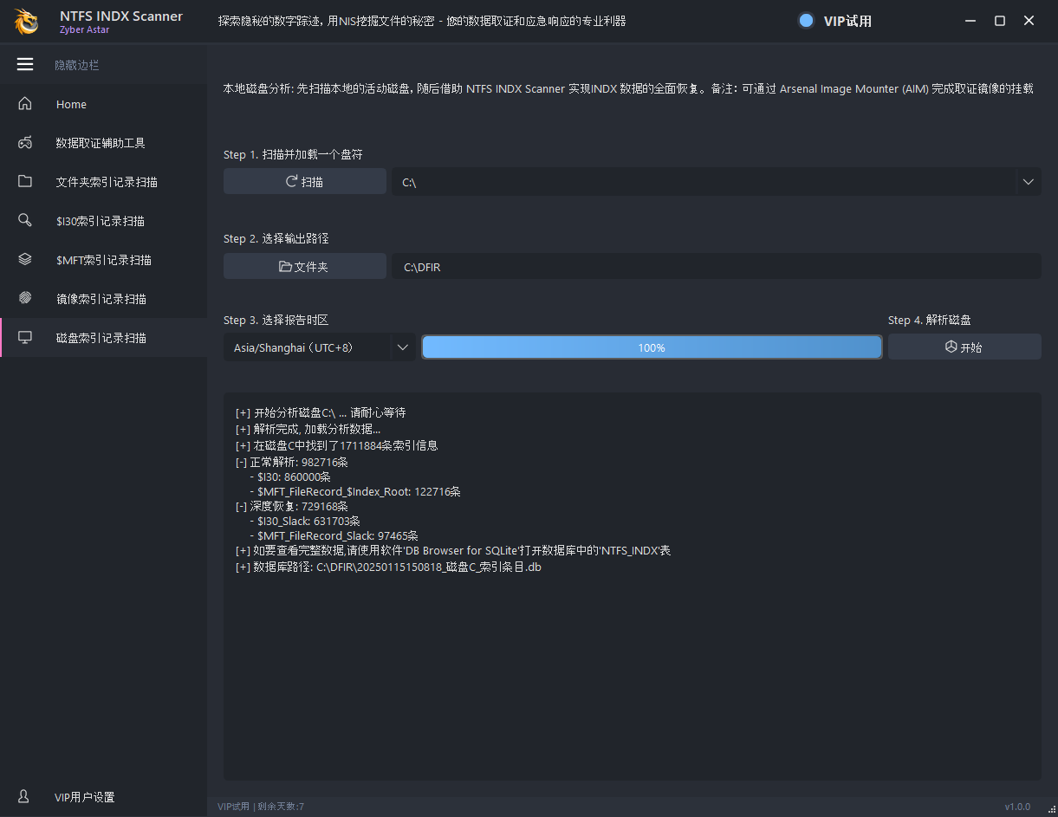Click the fingerprint icon for 镜像索引记录扫描

[x=25, y=299]
